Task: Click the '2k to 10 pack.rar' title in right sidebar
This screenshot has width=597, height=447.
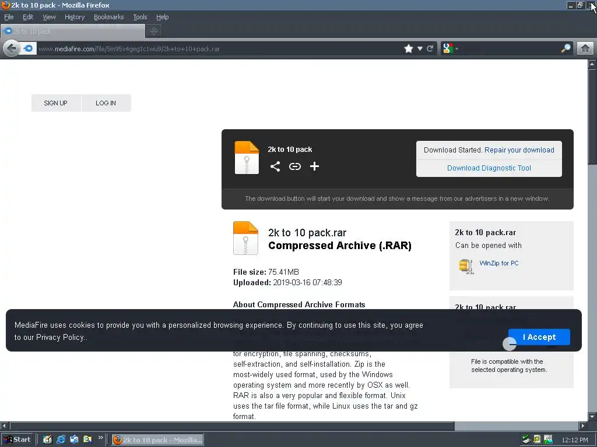Action: tap(486, 232)
